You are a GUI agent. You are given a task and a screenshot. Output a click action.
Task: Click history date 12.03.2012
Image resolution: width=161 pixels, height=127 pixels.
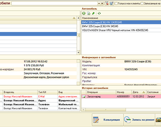(138, 96)
